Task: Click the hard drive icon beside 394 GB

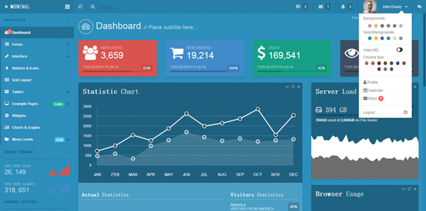Action: 319,110
